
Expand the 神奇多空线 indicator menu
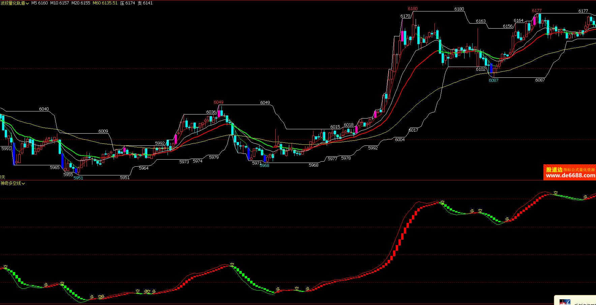click(13, 183)
